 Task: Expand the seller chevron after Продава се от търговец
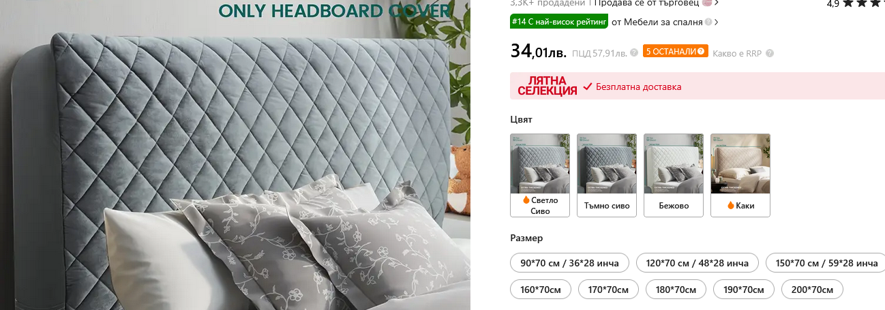pos(717,3)
